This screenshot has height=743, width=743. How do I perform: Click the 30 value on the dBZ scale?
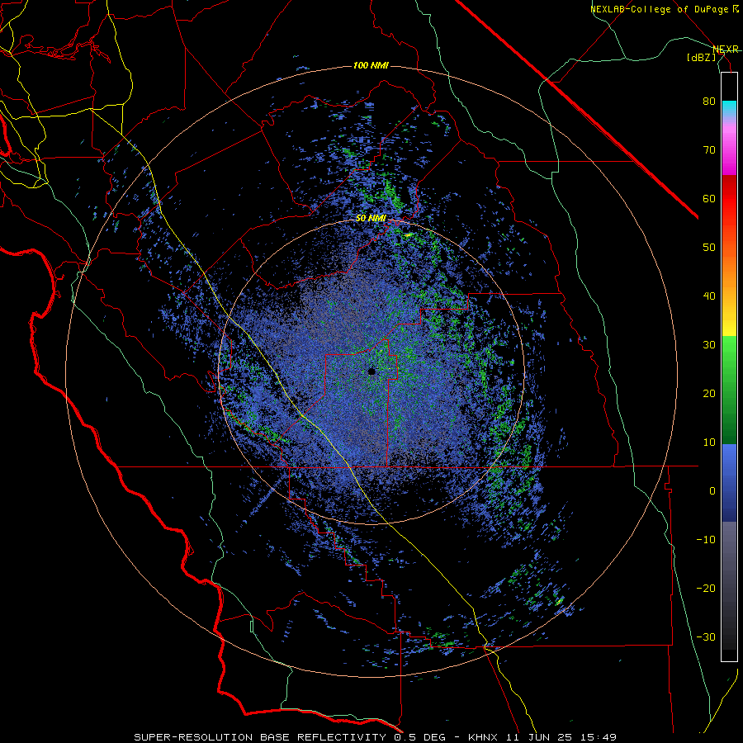pos(709,344)
